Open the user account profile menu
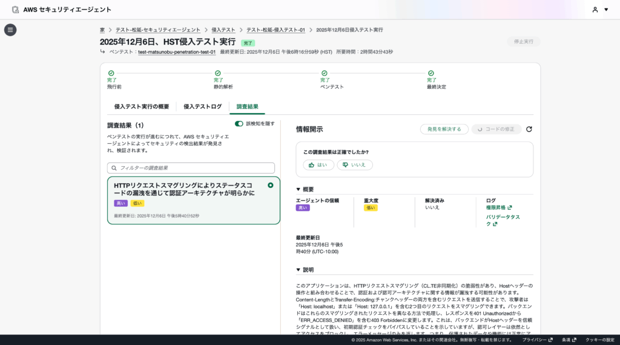Screen dimensions: 620x345 [x=595, y=10]
